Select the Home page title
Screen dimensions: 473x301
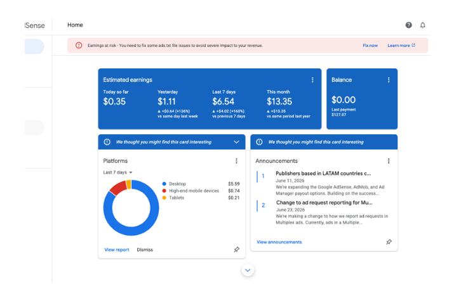(x=75, y=25)
